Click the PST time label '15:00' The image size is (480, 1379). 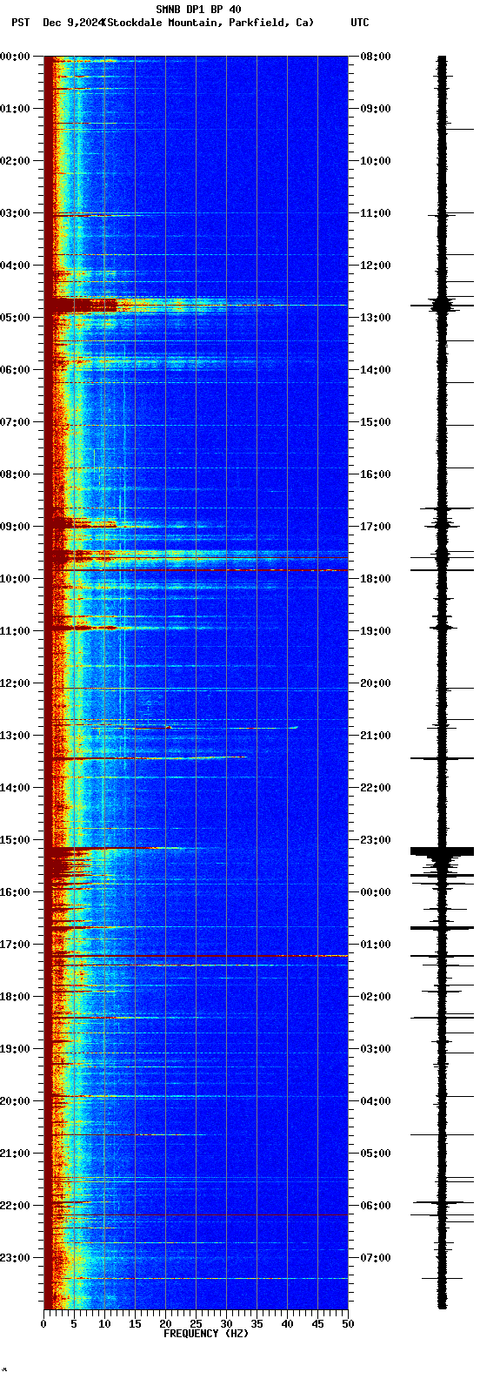coord(15,840)
